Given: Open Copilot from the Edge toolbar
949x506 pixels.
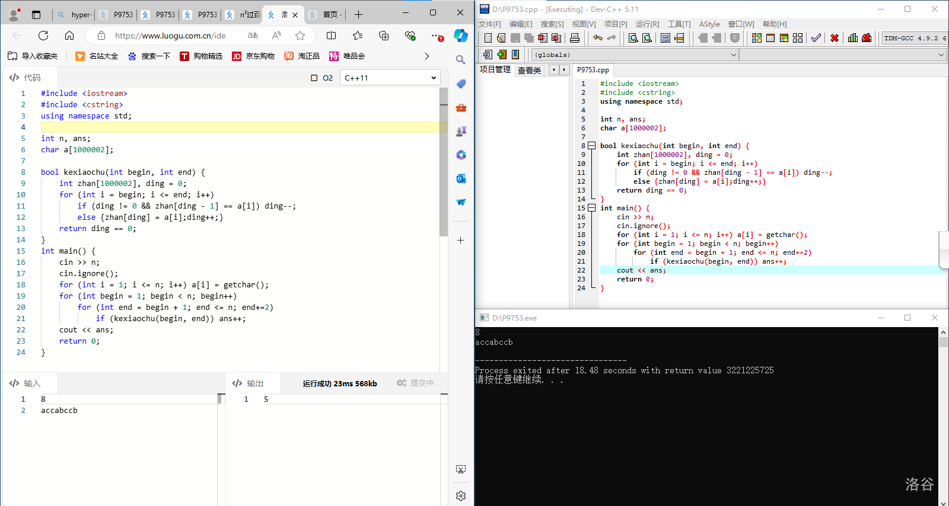Looking at the screenshot, I should (461, 36).
